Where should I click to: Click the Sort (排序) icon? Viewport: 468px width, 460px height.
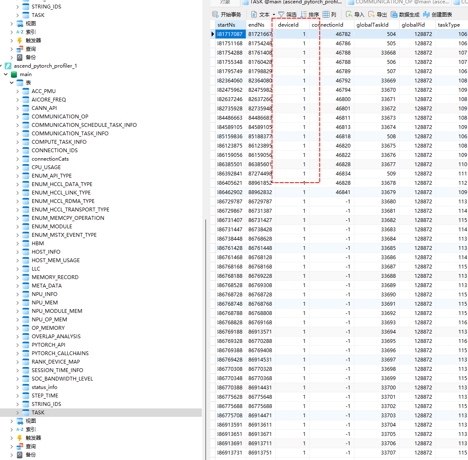coord(304,14)
